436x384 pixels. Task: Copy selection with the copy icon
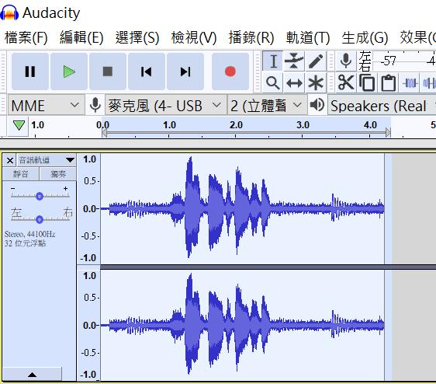[x=367, y=82]
